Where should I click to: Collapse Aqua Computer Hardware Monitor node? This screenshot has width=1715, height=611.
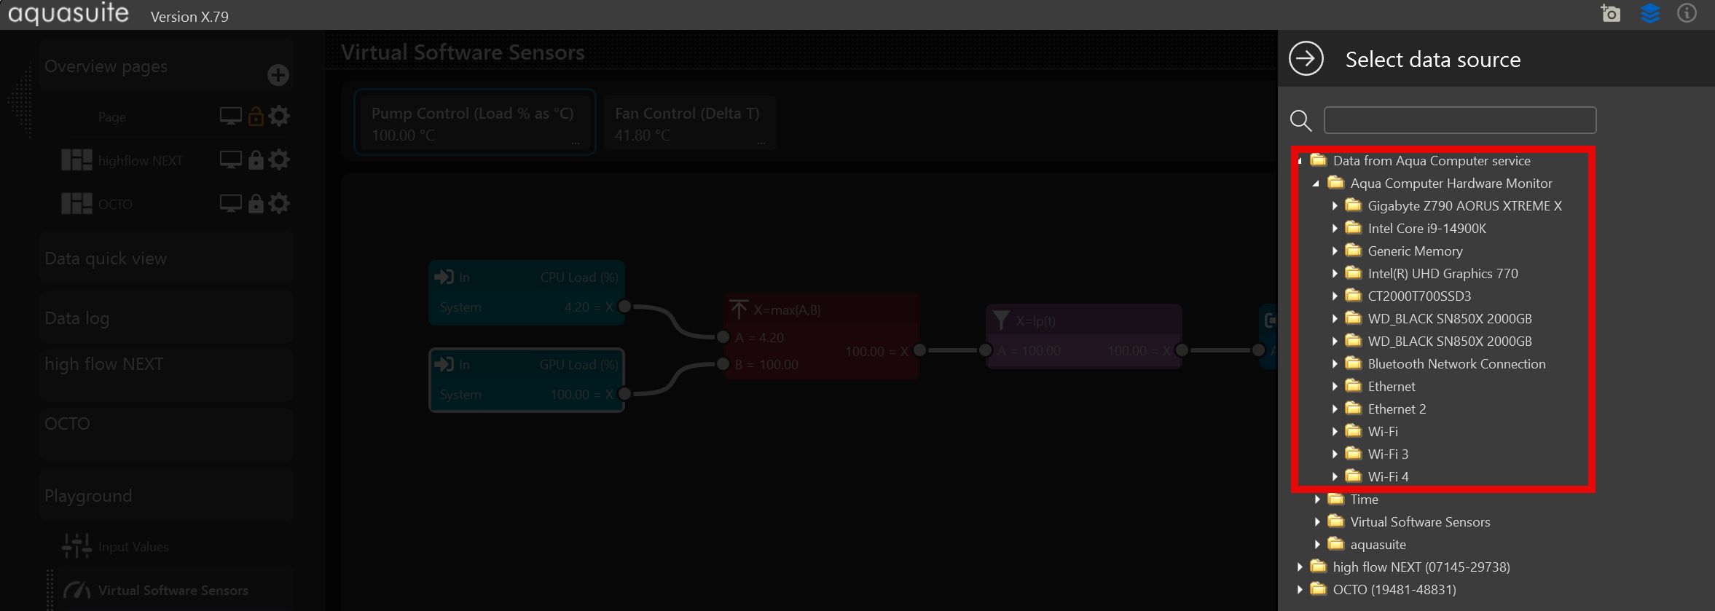(1316, 184)
